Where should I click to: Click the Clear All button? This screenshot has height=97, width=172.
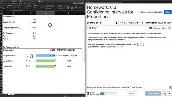(131, 93)
